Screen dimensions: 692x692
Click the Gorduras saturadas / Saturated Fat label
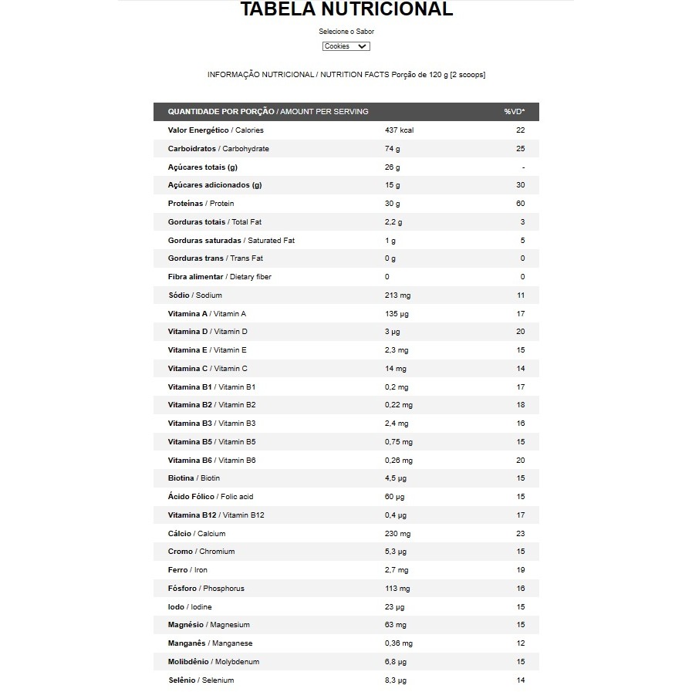tap(231, 241)
